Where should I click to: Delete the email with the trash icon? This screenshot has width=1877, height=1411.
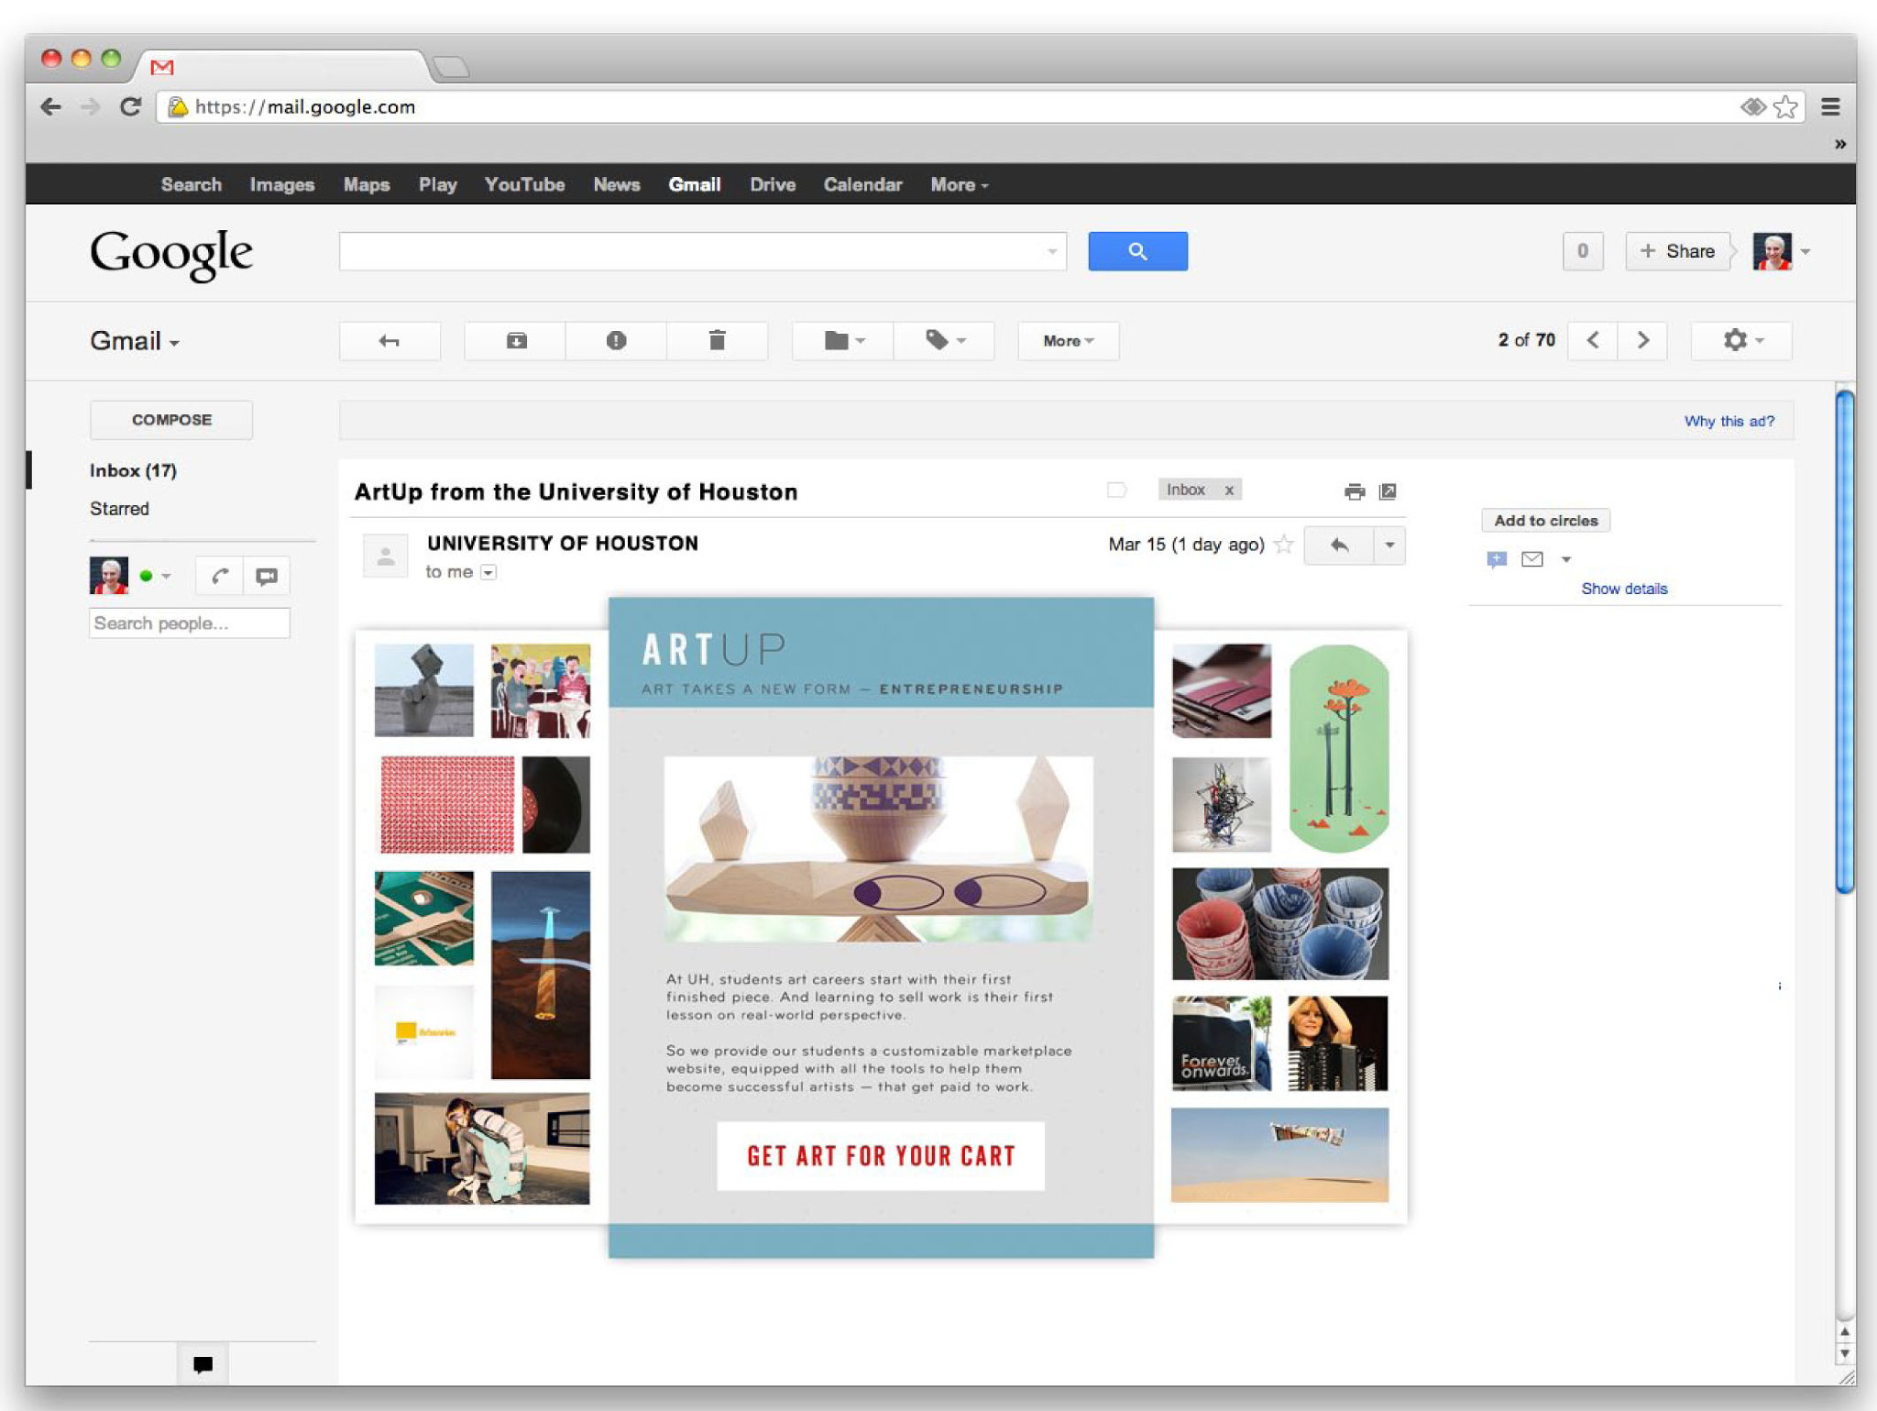coord(717,341)
